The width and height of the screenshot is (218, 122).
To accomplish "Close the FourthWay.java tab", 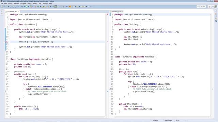I will pos(19,12).
